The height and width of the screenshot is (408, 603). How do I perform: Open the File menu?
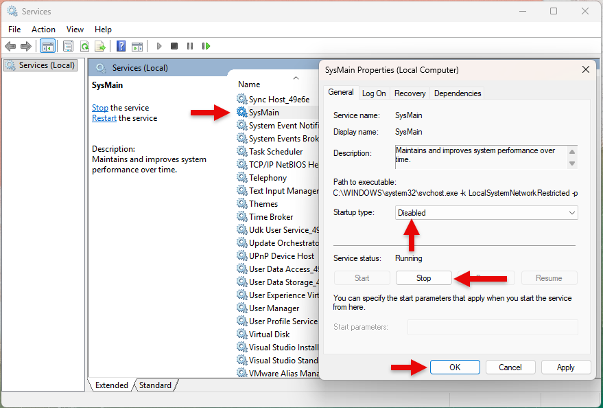click(14, 30)
